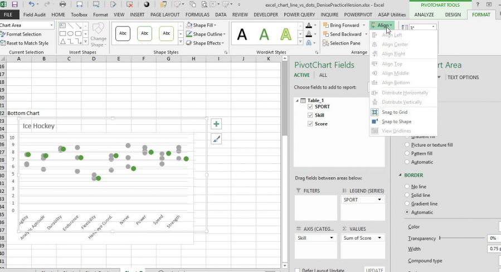Select the oval shape in Insert Shapes
501x272 pixels.
[x=71, y=33]
